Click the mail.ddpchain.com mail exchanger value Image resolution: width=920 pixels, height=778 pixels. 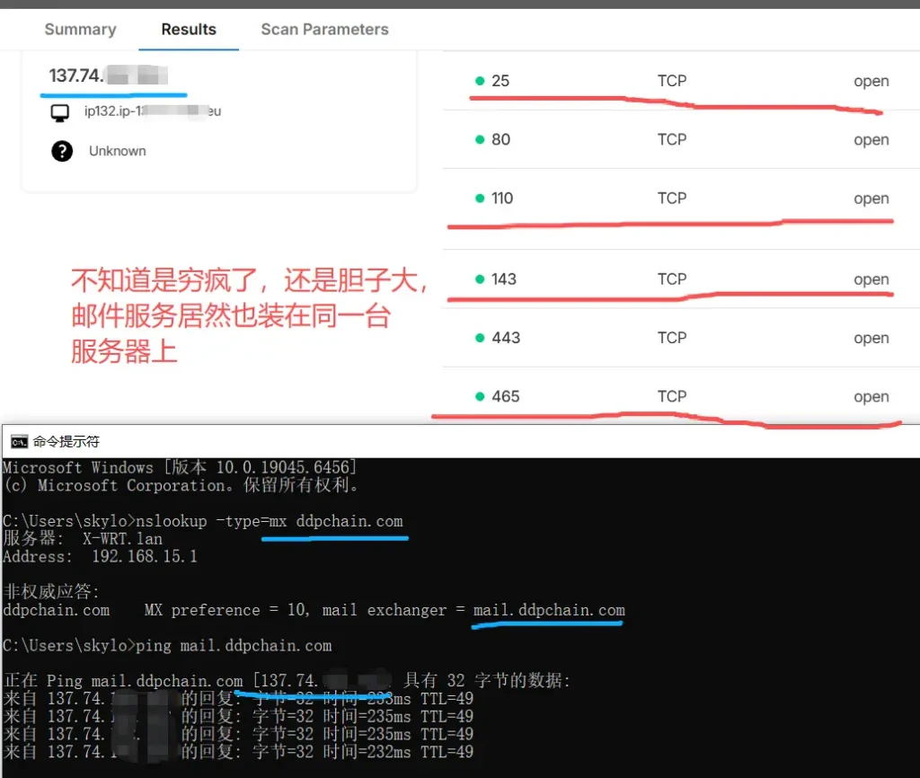coord(549,610)
